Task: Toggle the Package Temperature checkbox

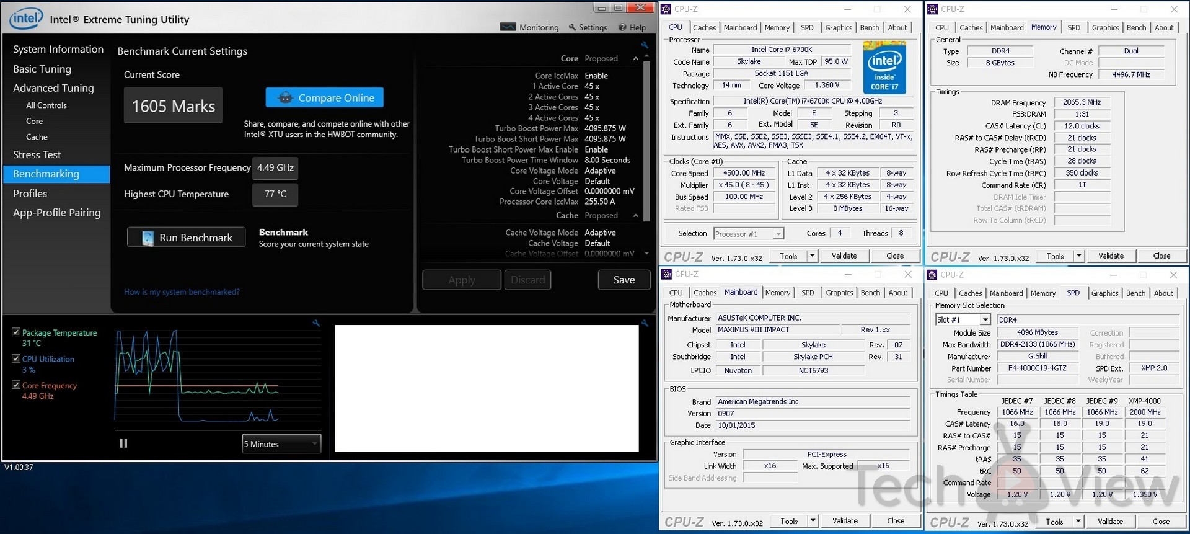Action: [16, 332]
